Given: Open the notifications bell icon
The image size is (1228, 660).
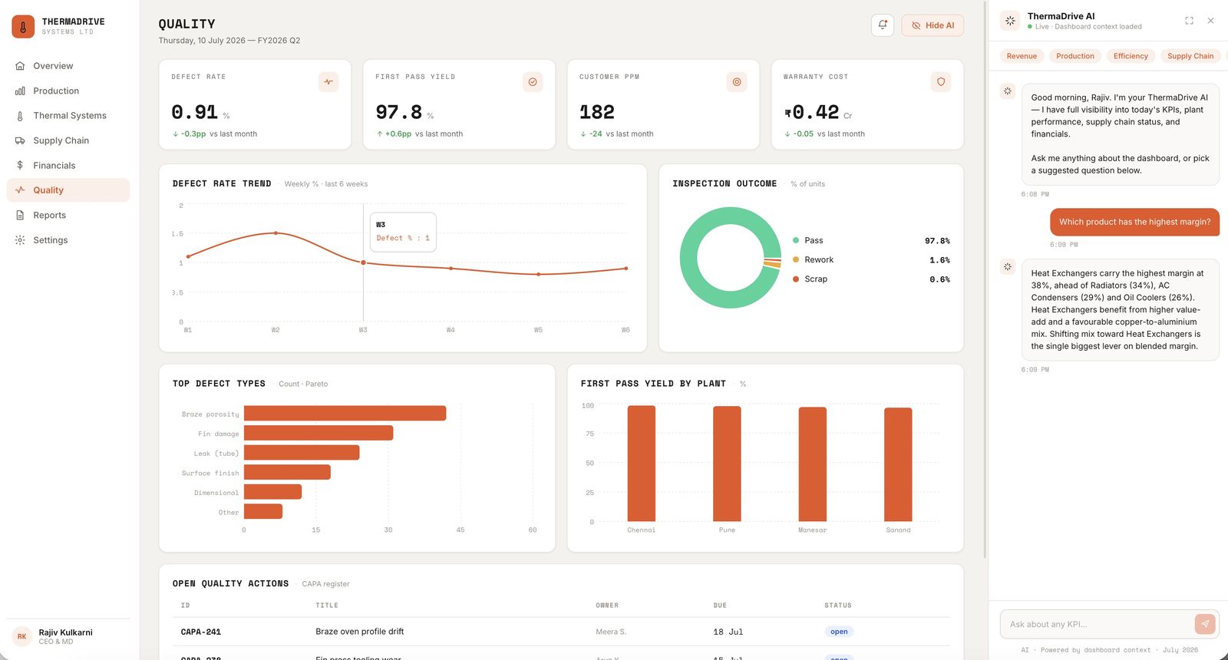Looking at the screenshot, I should tap(883, 25).
